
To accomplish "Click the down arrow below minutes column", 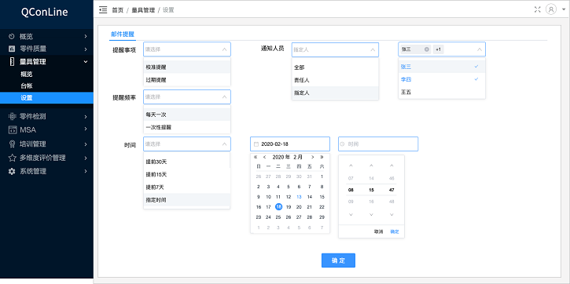I will (371, 215).
